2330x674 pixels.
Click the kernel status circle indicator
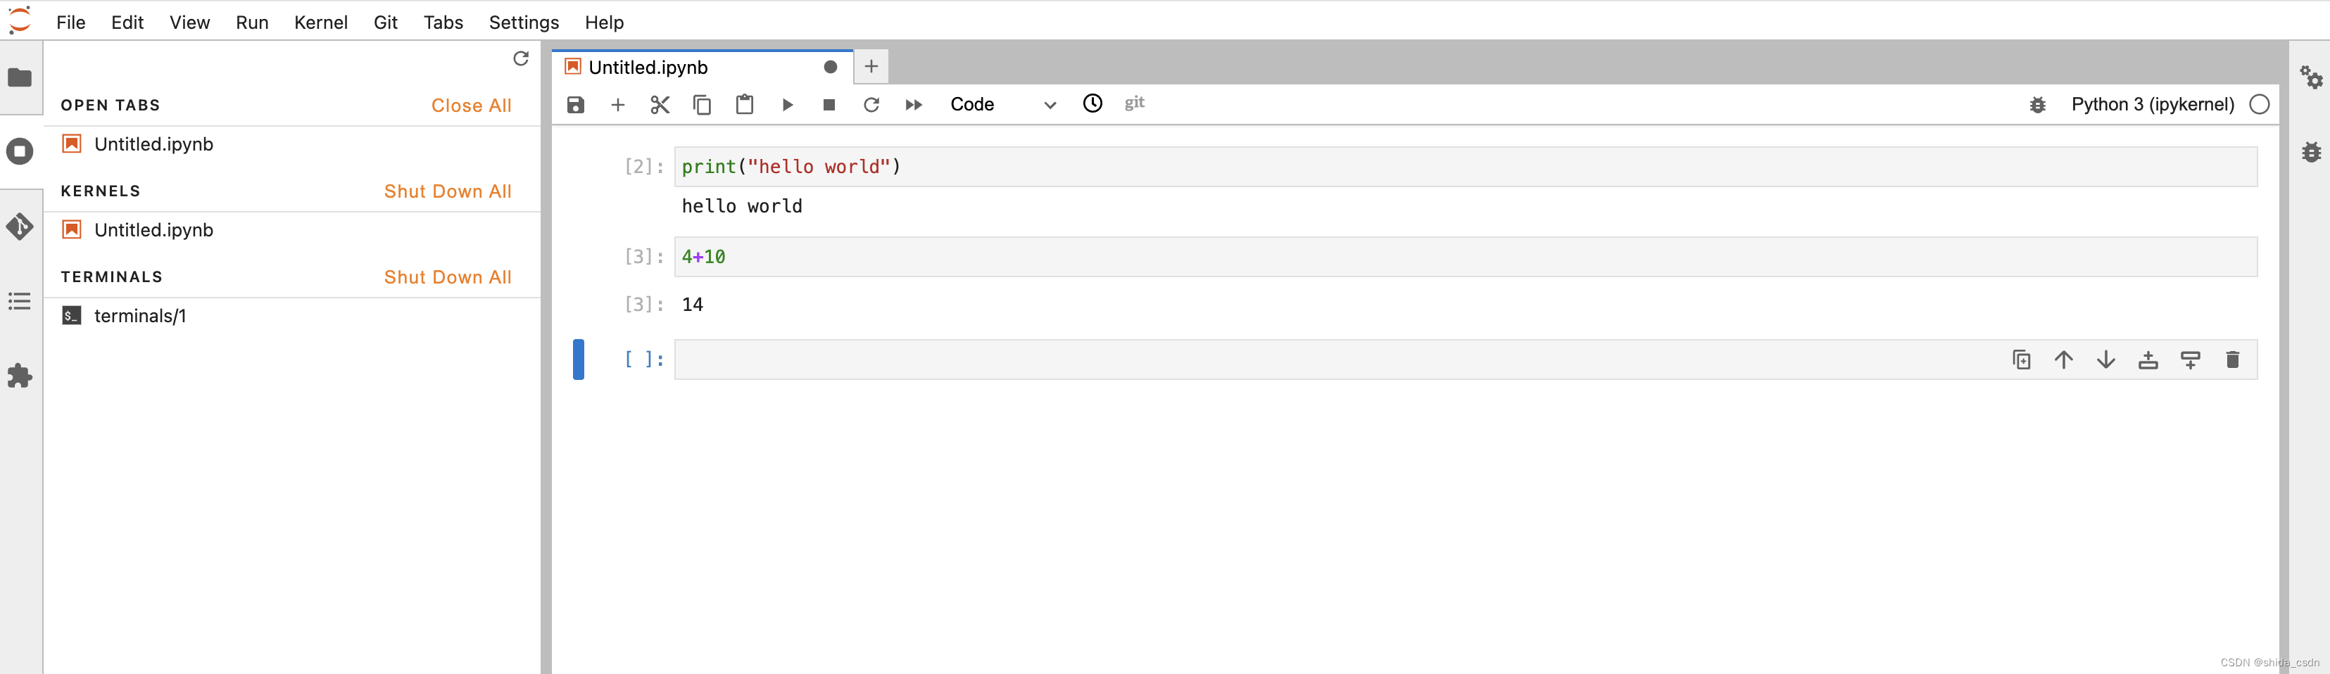click(2260, 105)
